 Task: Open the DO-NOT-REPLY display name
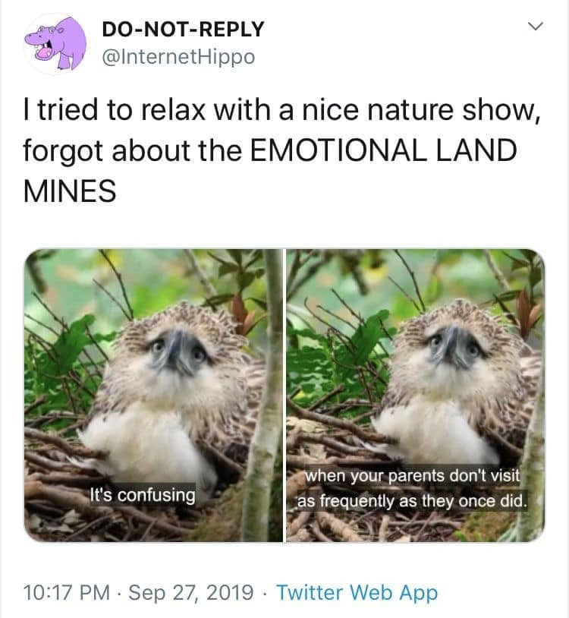pos(183,30)
